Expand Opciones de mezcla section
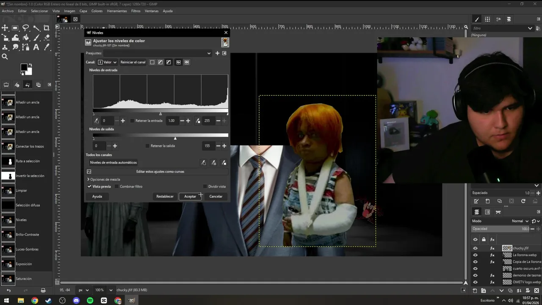 104,180
